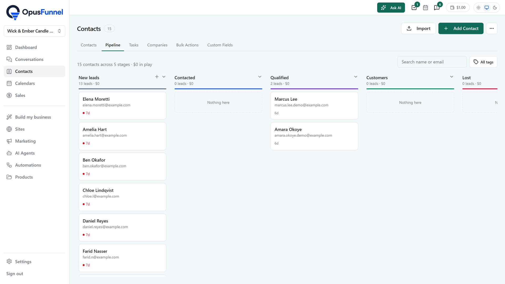Expand the Customers column chevron

pos(452,77)
